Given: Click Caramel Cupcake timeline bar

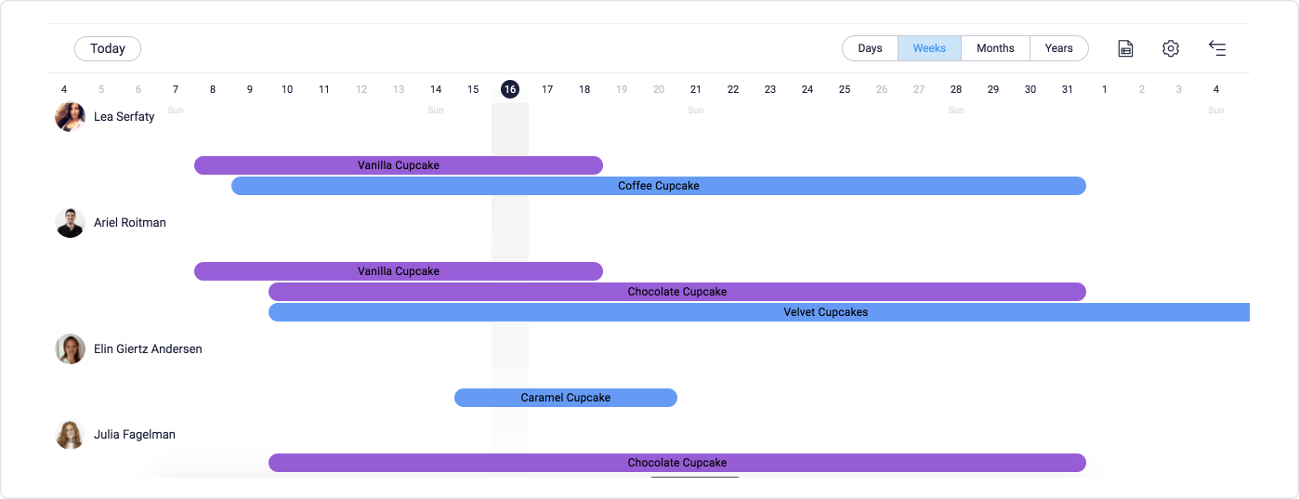Looking at the screenshot, I should click(565, 398).
